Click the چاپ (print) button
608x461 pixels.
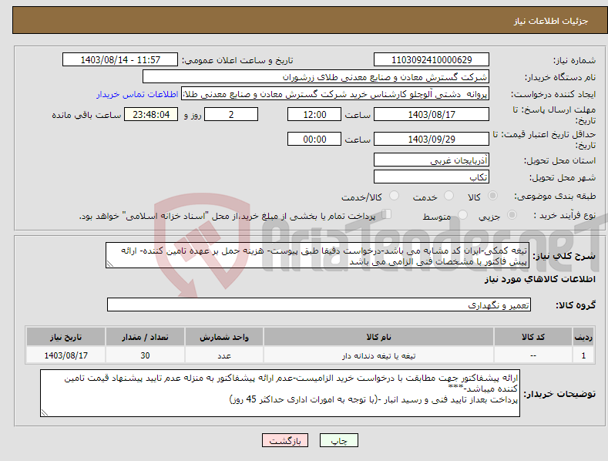pyautogui.click(x=338, y=440)
